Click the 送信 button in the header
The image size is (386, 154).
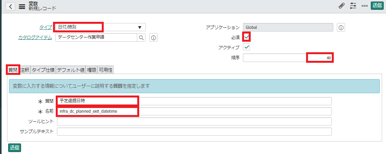pos(377,6)
